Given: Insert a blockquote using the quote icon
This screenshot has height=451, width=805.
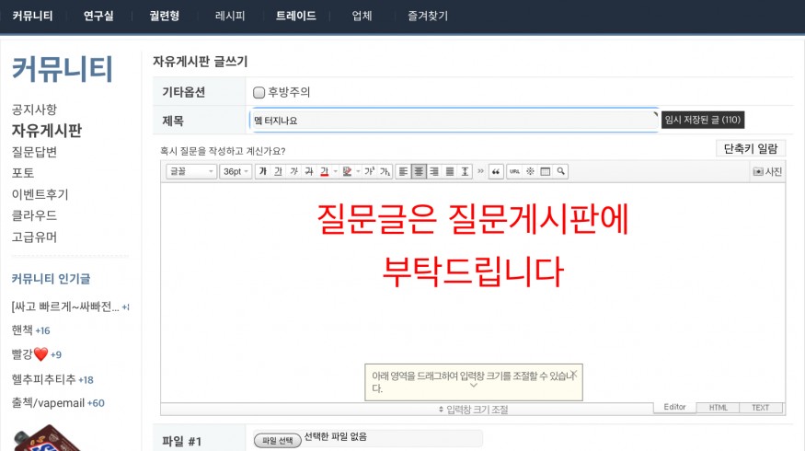Looking at the screenshot, I should tap(496, 171).
